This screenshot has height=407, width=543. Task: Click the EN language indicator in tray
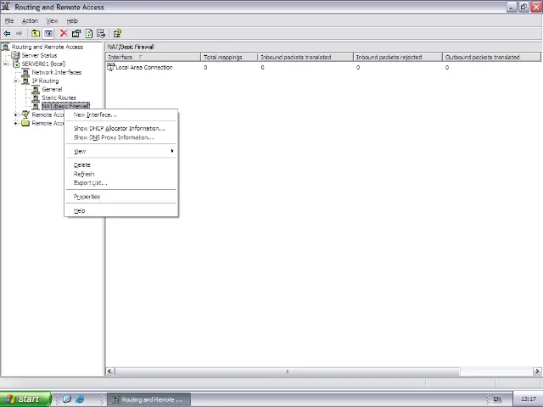pyautogui.click(x=497, y=399)
